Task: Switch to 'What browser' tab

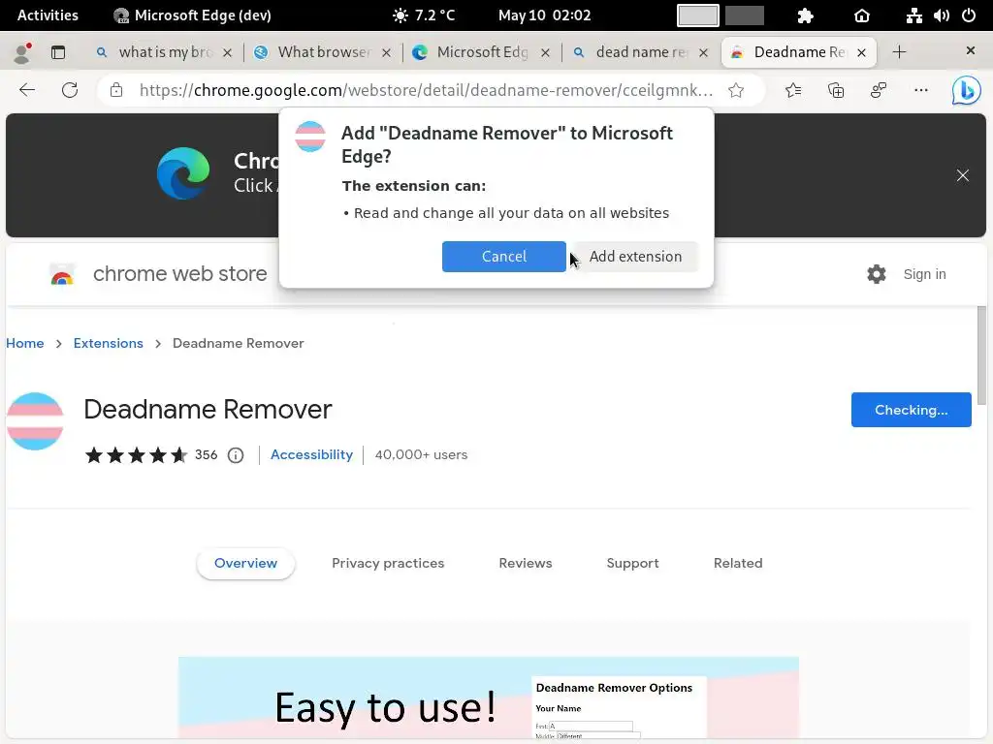Action: pyautogui.click(x=323, y=52)
